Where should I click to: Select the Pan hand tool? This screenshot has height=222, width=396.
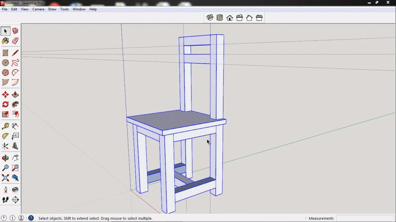coord(15,158)
